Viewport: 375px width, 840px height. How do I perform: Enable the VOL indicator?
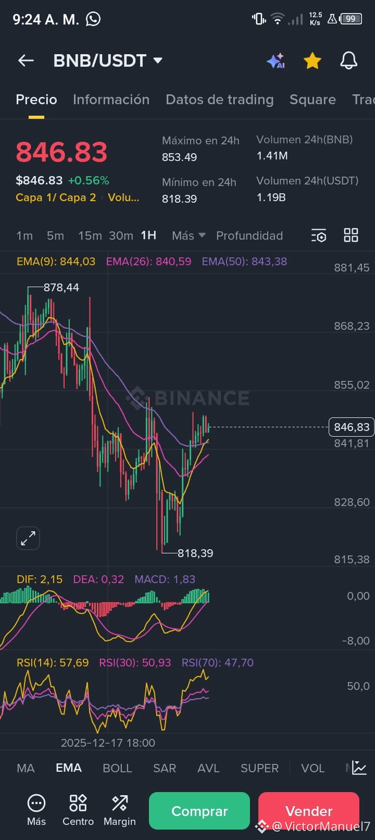(x=312, y=768)
